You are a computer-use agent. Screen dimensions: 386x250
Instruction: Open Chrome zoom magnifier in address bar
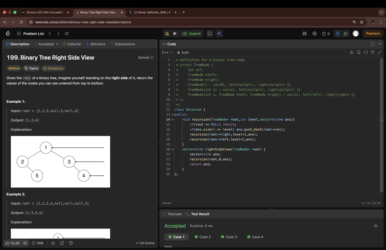pyautogui.click(x=354, y=22)
